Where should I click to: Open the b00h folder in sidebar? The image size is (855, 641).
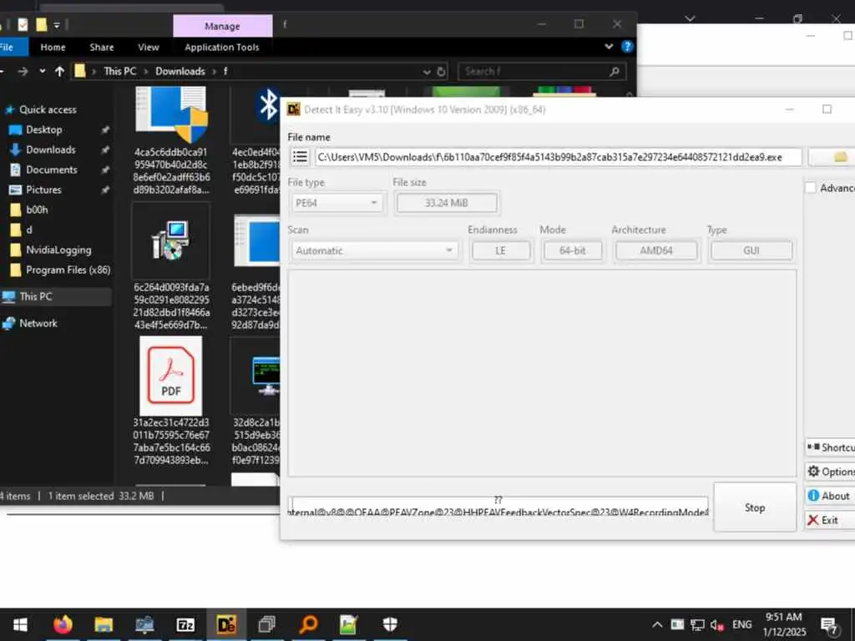click(x=36, y=209)
